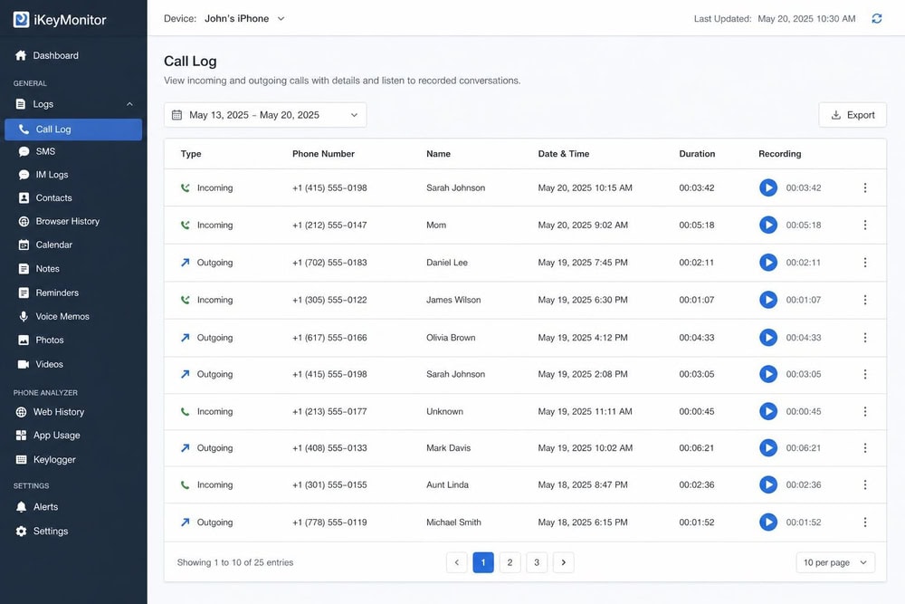Screen dimensions: 905x604
Task: Click the Outgoing arrow icon for Mark Davis
Action: 185,447
